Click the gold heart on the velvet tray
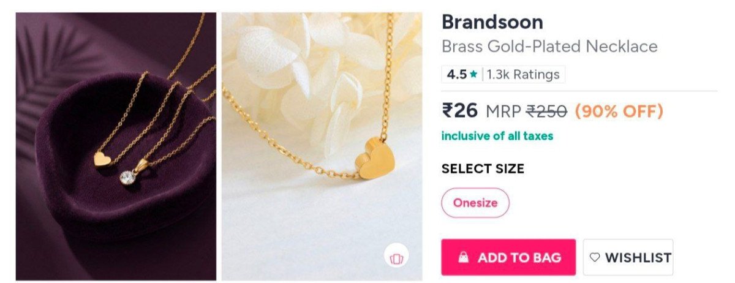This screenshot has width=735, height=283. [101, 159]
